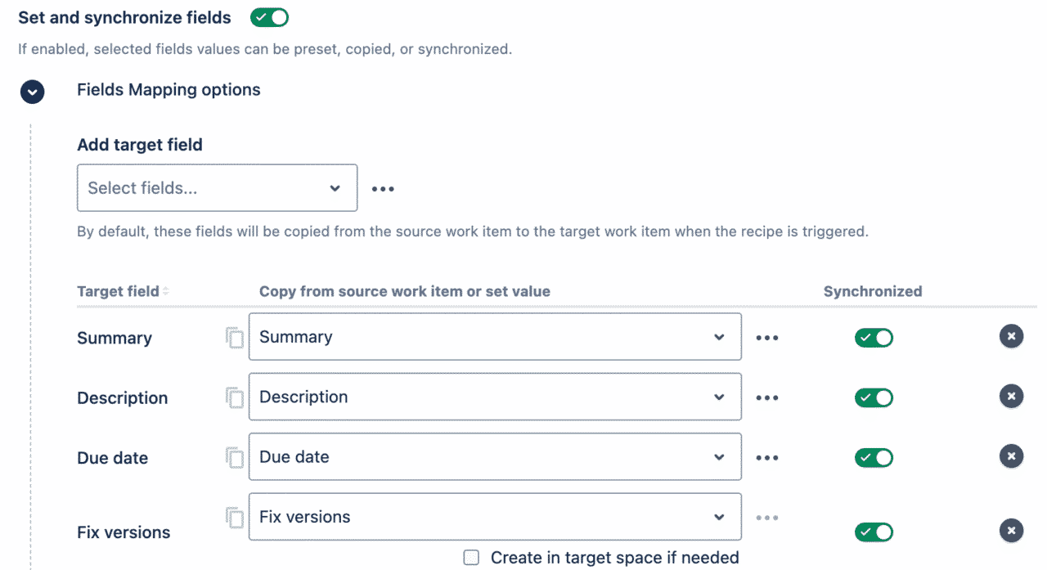The image size is (1047, 570).
Task: Open the Description source field dropdown
Action: pos(495,397)
